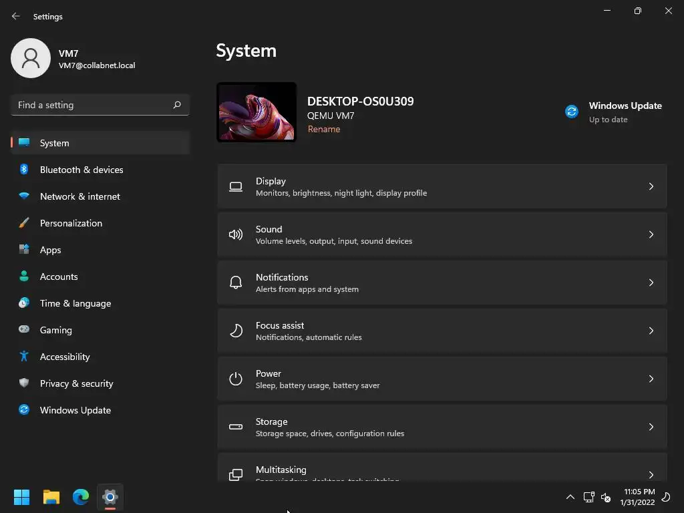
Task: Click the Rename link
Action: pyautogui.click(x=324, y=129)
